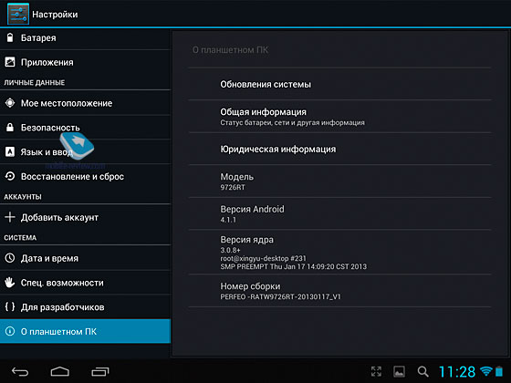Open Восстановление и сброс section

click(86, 176)
